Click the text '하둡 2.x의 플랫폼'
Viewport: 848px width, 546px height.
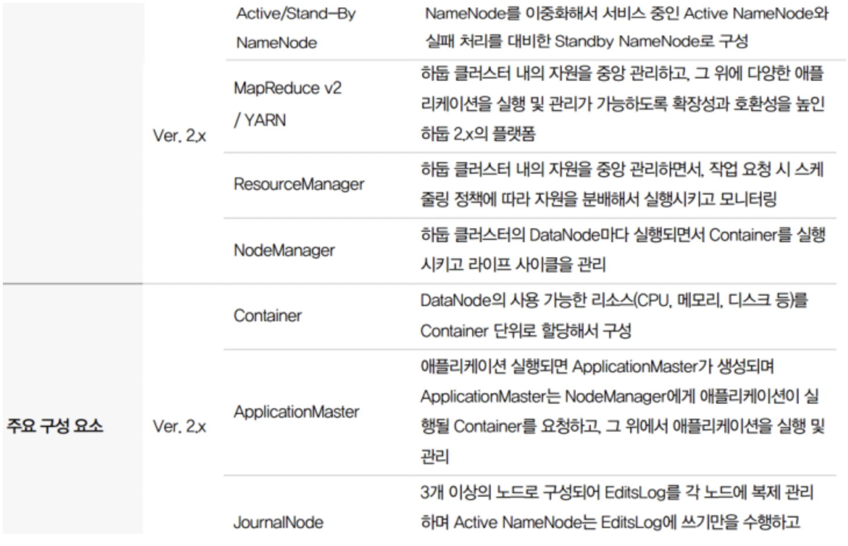click(x=478, y=134)
